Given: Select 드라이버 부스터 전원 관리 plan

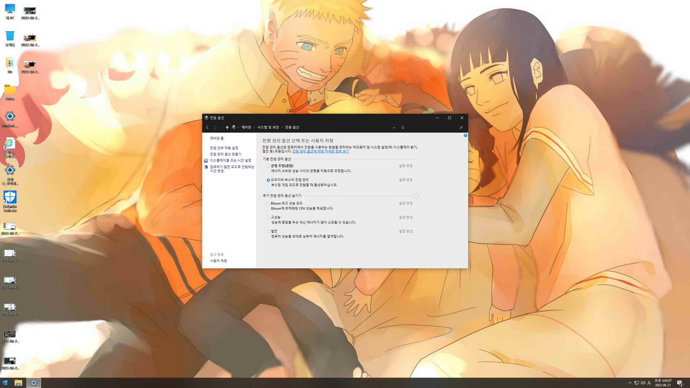Looking at the screenshot, I should pyautogui.click(x=268, y=180).
